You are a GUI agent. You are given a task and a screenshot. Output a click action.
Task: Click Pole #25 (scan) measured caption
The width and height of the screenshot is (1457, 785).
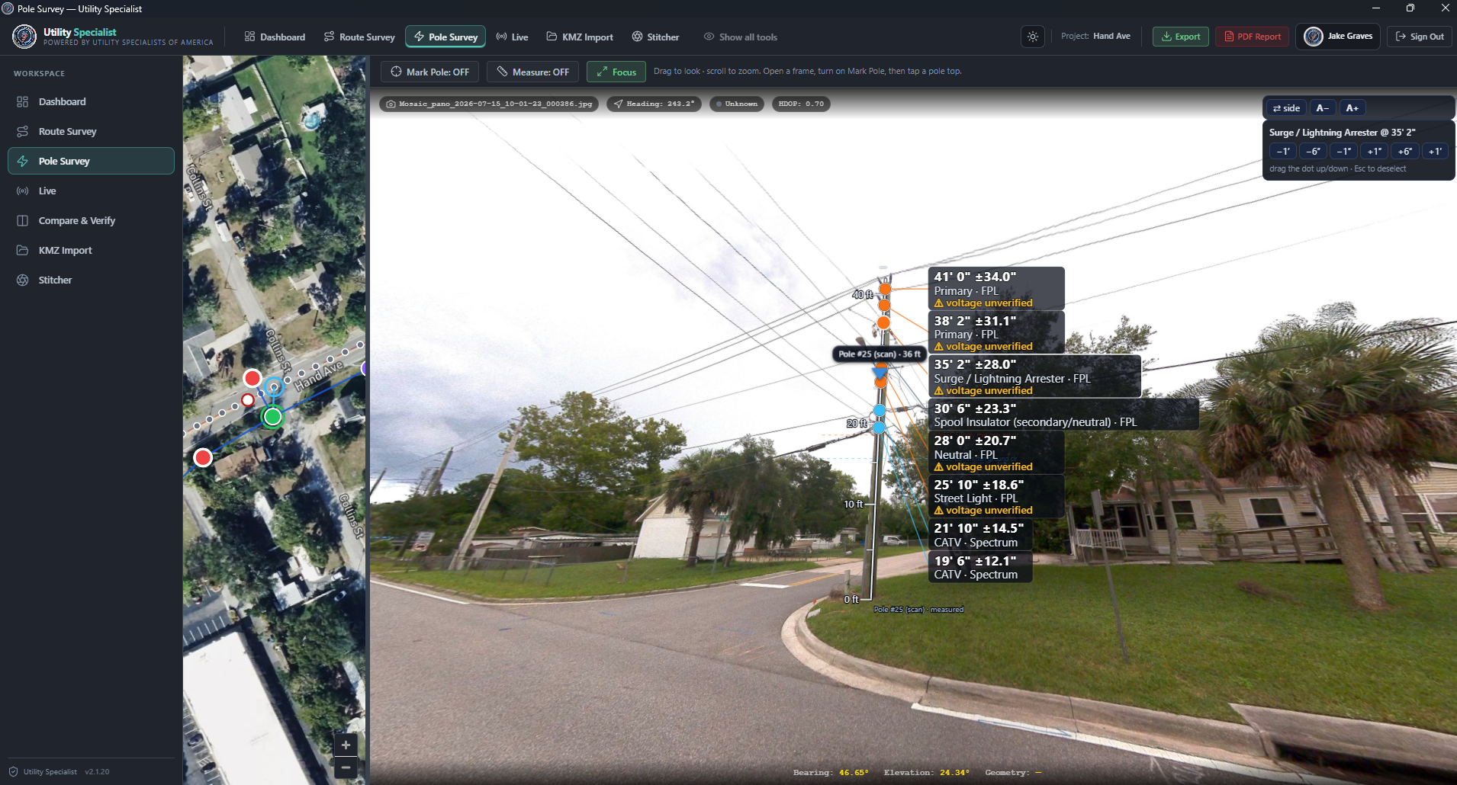coord(918,610)
